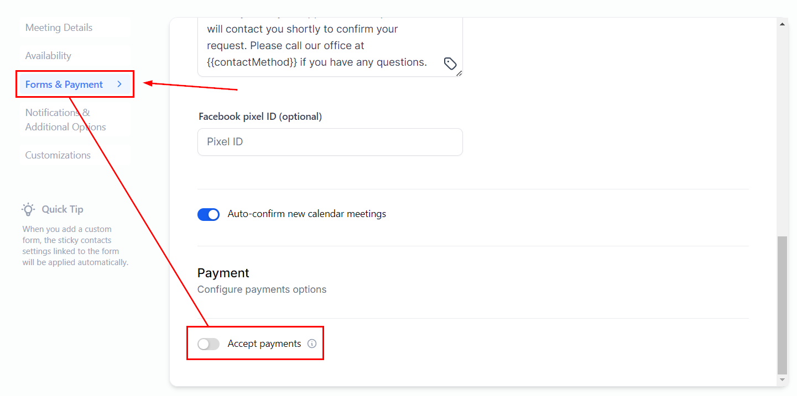Select the Forms & Payment tab
This screenshot has height=396, width=797.
pos(64,85)
